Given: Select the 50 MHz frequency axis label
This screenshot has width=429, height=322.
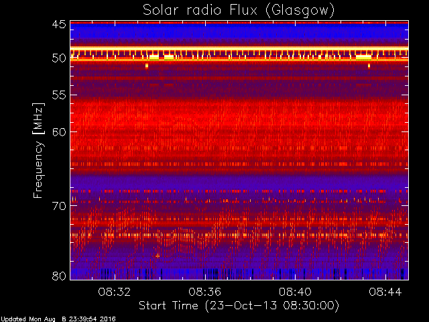Looking at the screenshot, I should point(59,58).
